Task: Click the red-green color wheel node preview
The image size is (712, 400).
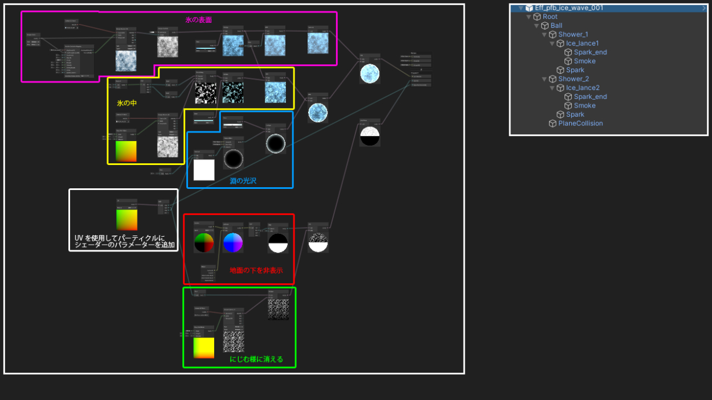Action: pyautogui.click(x=204, y=243)
